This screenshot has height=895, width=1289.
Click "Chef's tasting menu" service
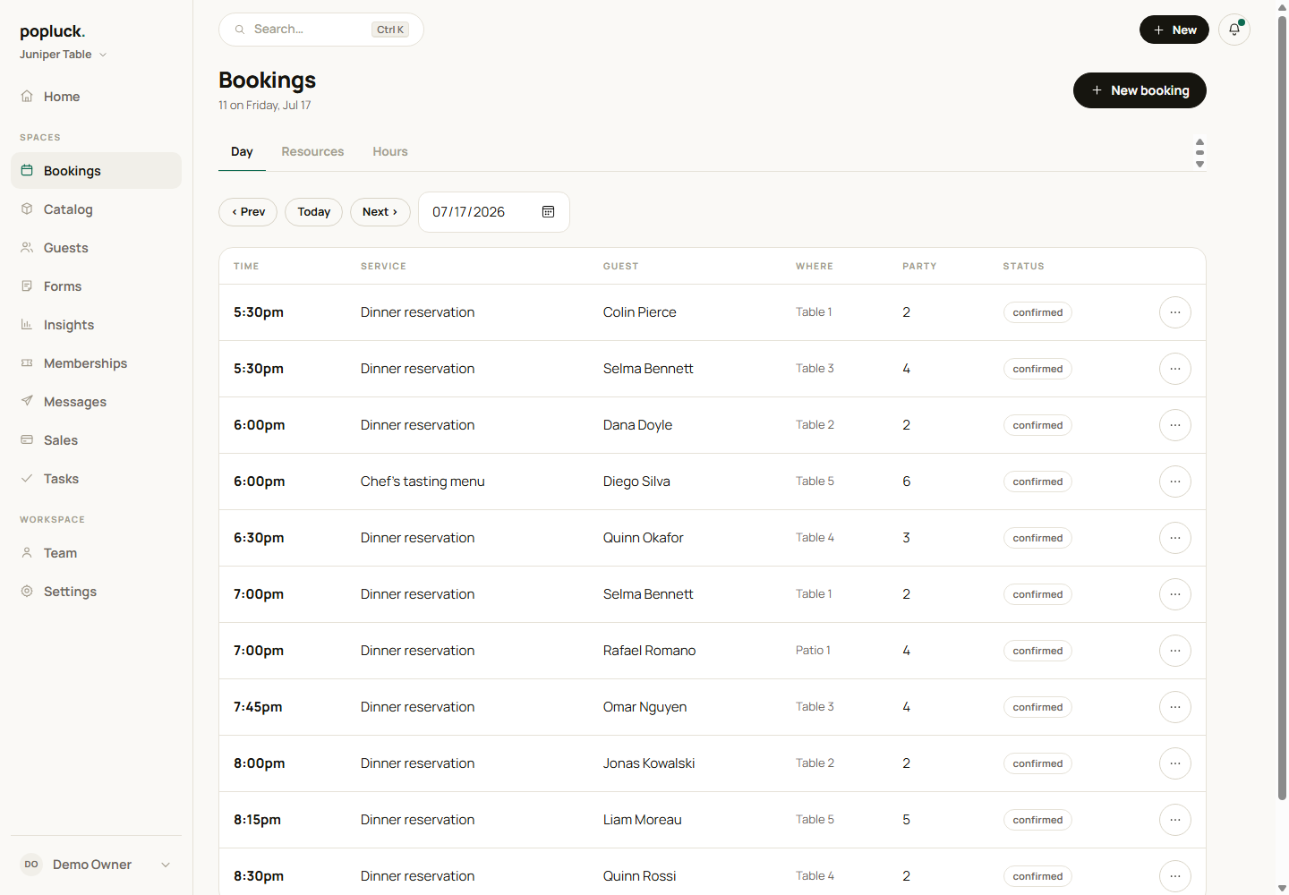[x=423, y=482]
